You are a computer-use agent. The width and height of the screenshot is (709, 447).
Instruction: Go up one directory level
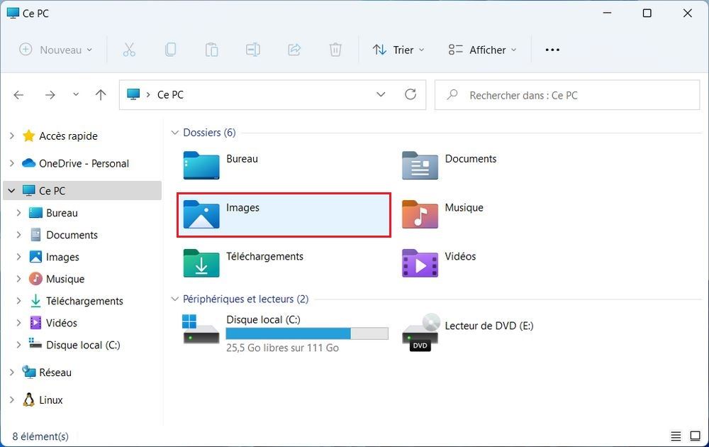coord(101,94)
